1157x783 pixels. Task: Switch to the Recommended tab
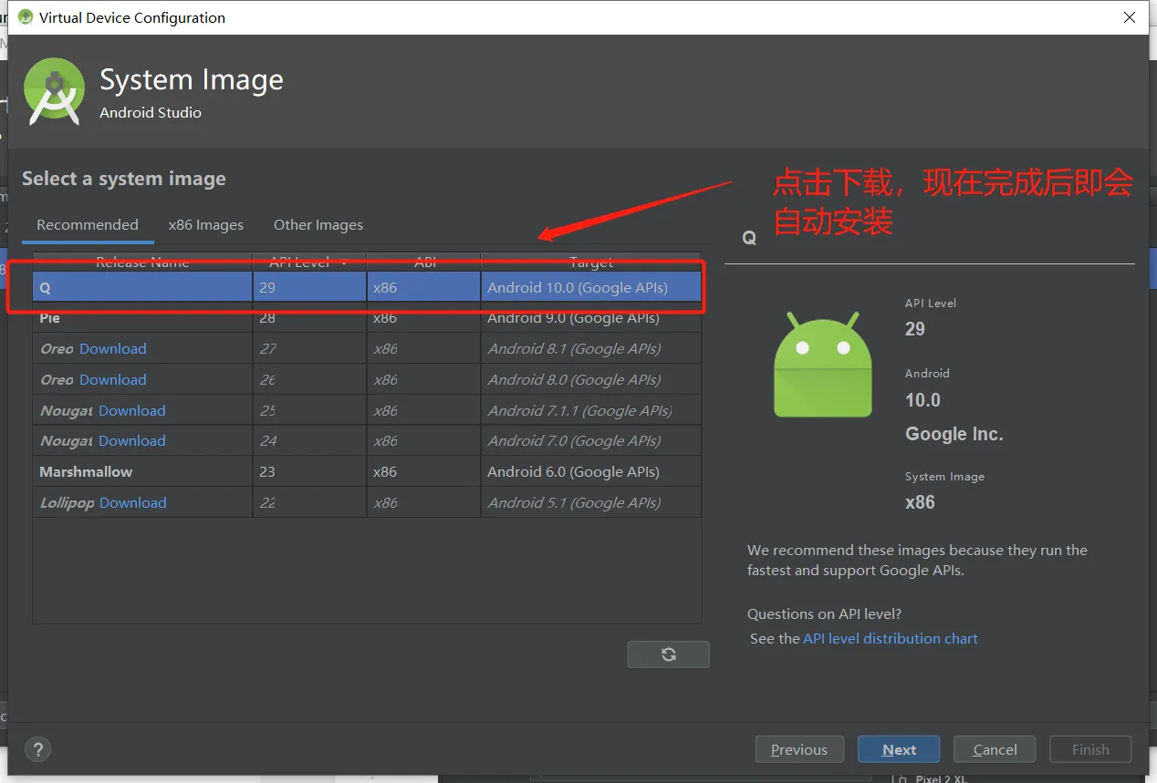(x=88, y=225)
